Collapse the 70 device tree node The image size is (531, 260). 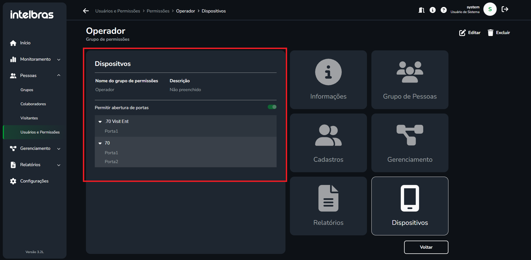100,143
